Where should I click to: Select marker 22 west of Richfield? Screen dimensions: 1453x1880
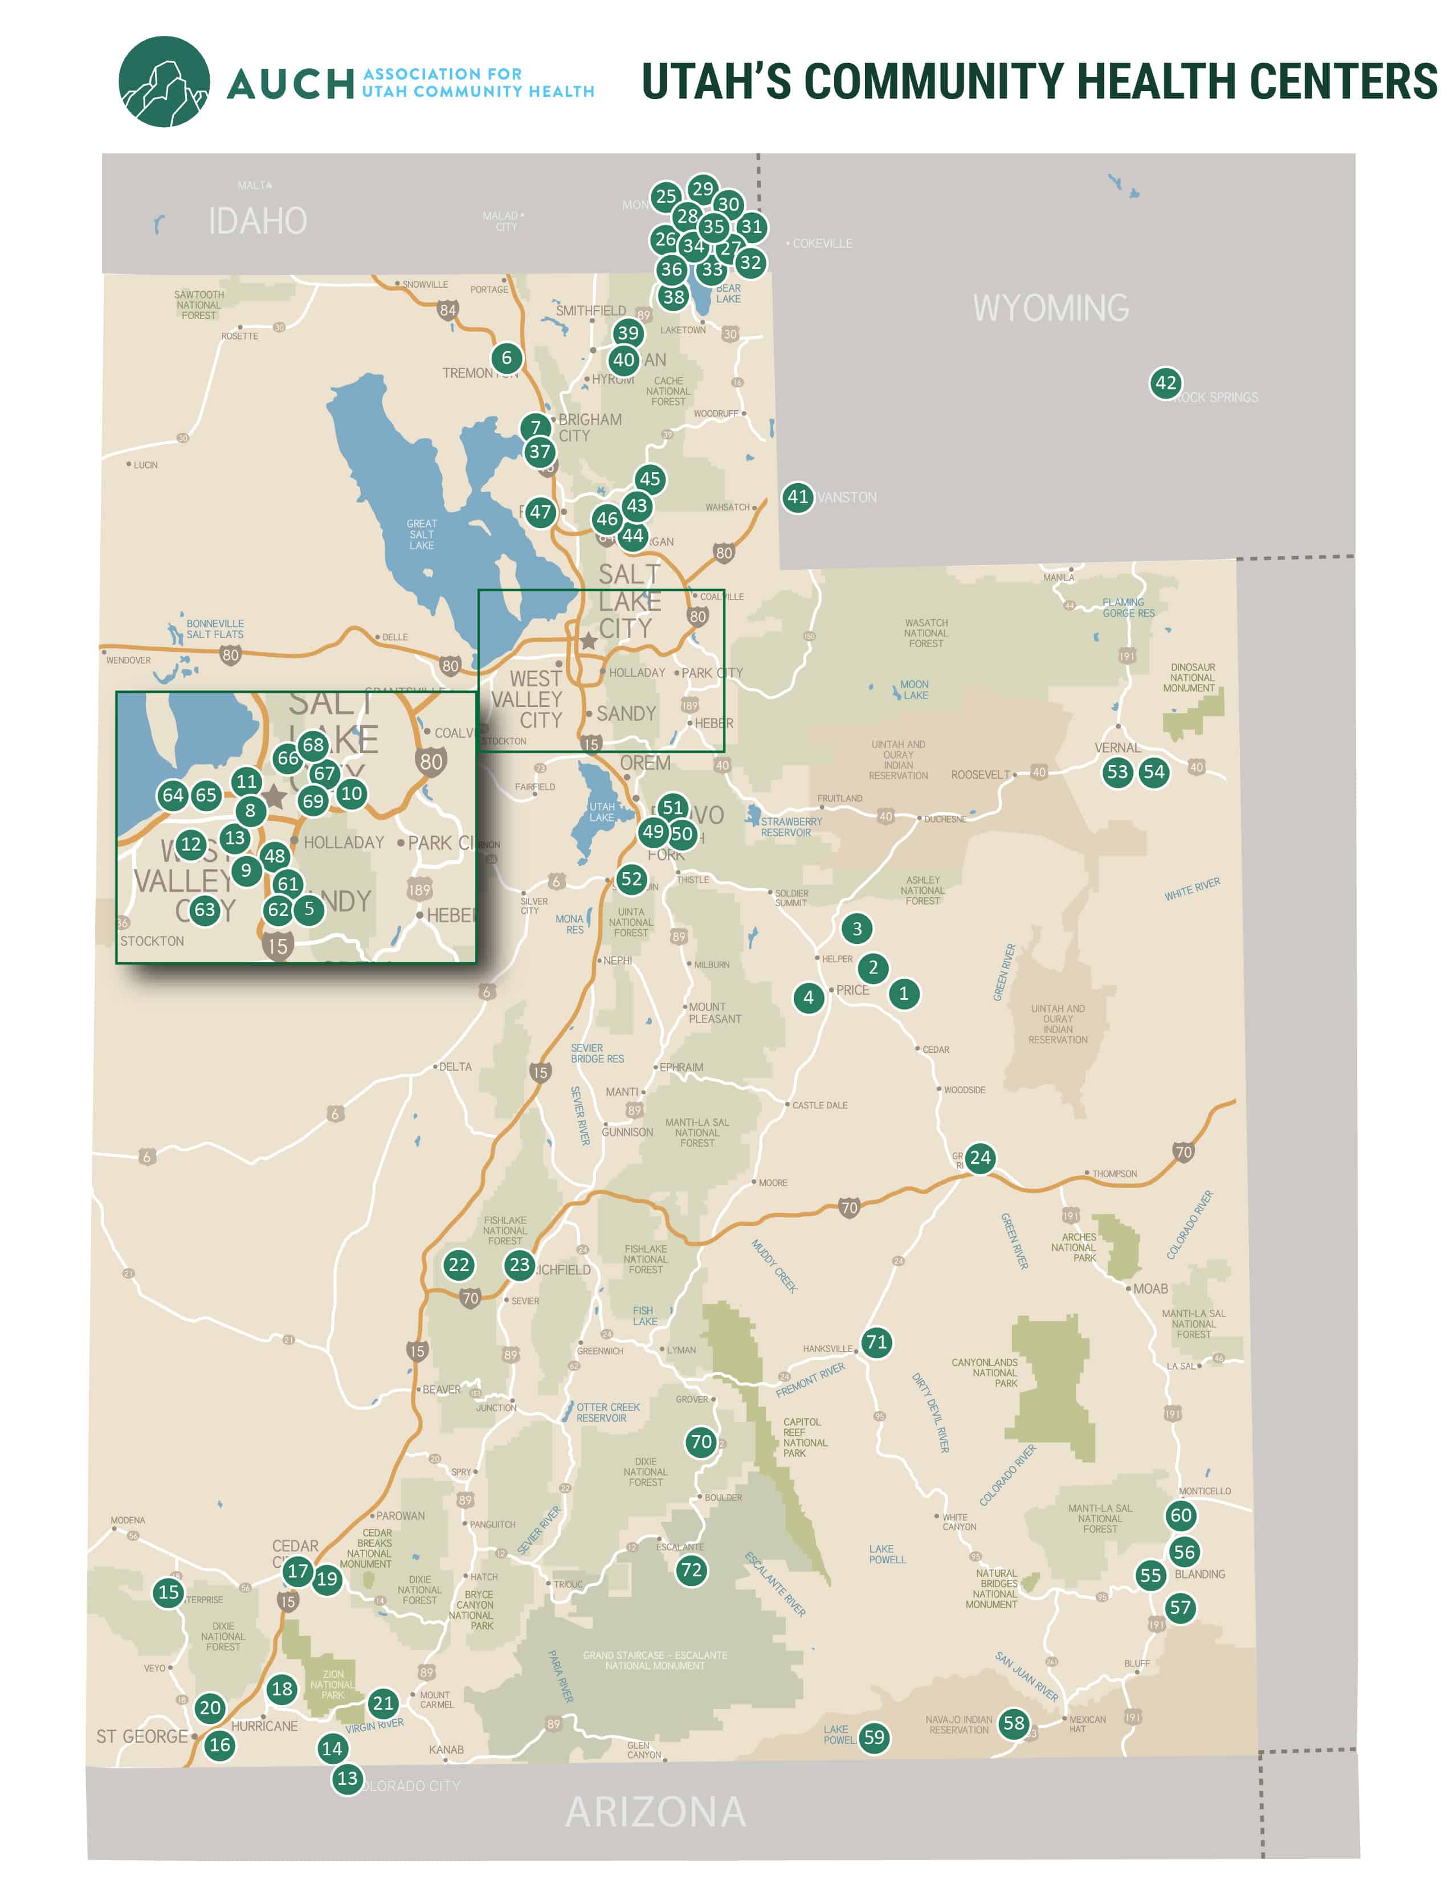tap(459, 1265)
